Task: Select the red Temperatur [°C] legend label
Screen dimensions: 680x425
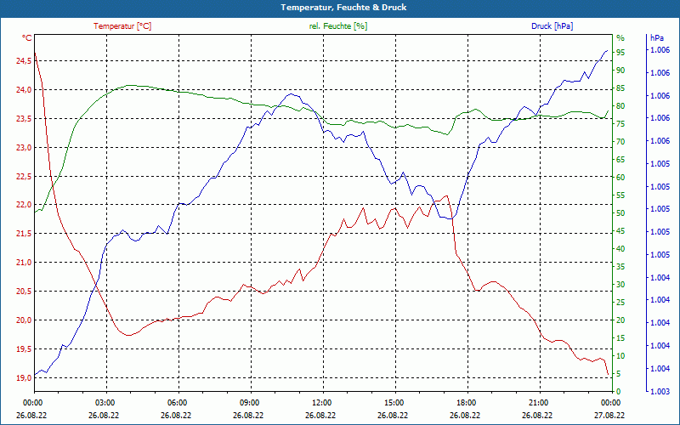Action: (122, 26)
